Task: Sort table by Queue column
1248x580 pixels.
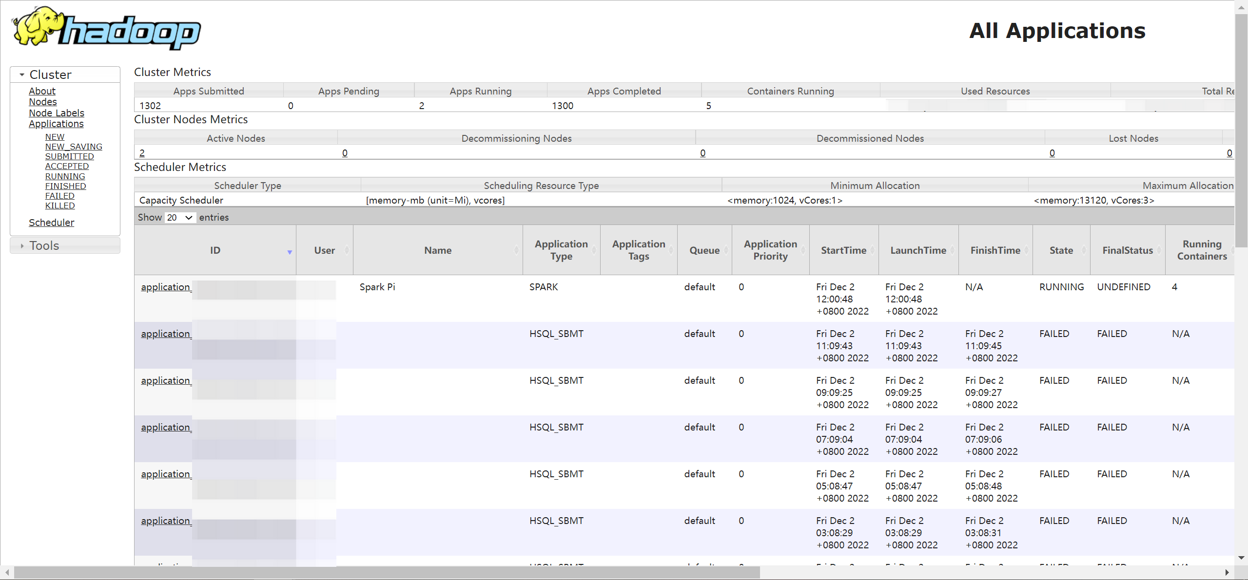Action: click(704, 250)
